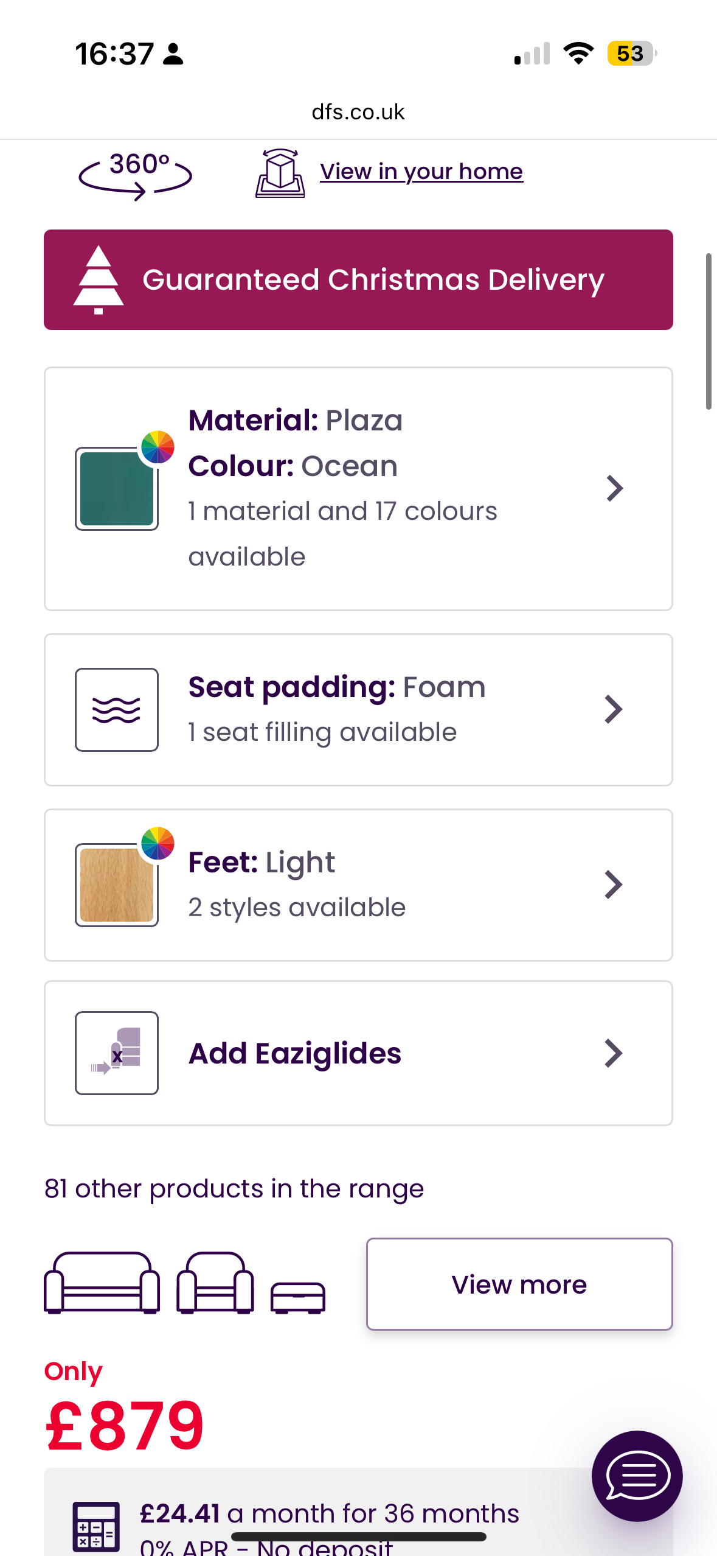Tap the armchair icon in range
This screenshot has width=717, height=1556.
[215, 1283]
